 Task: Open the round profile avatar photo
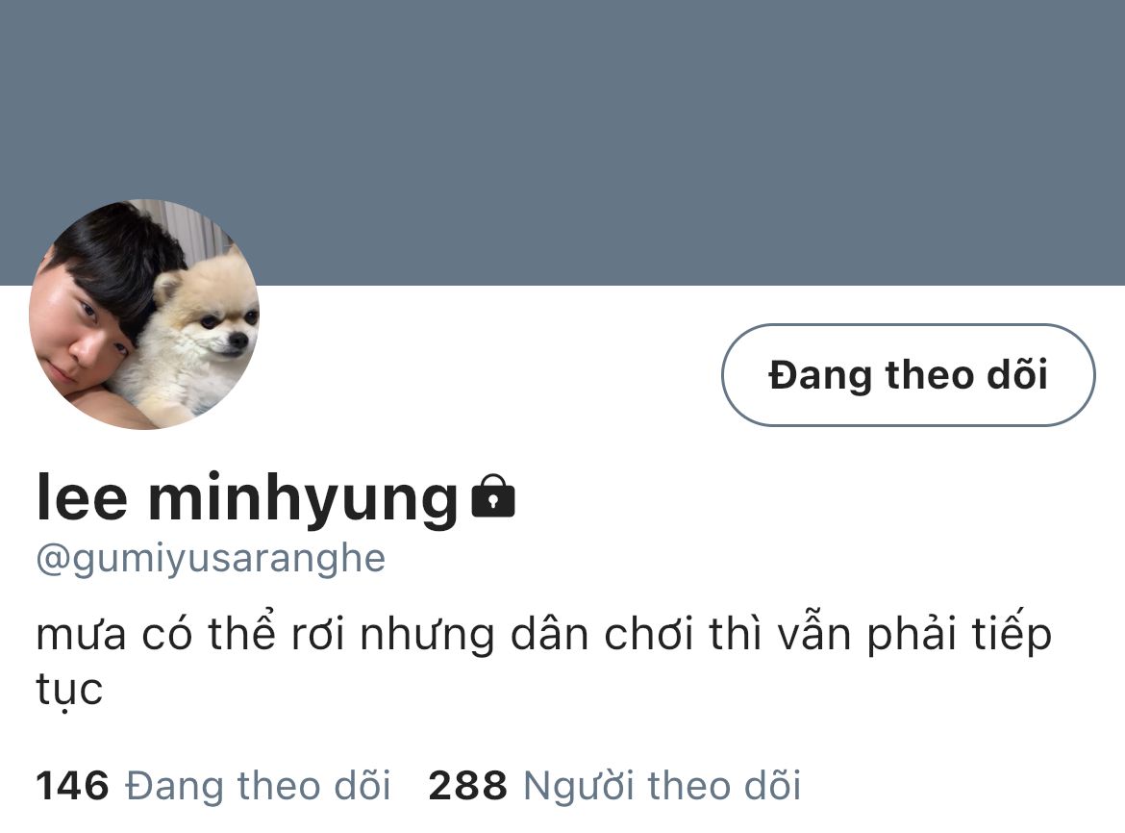tap(144, 315)
